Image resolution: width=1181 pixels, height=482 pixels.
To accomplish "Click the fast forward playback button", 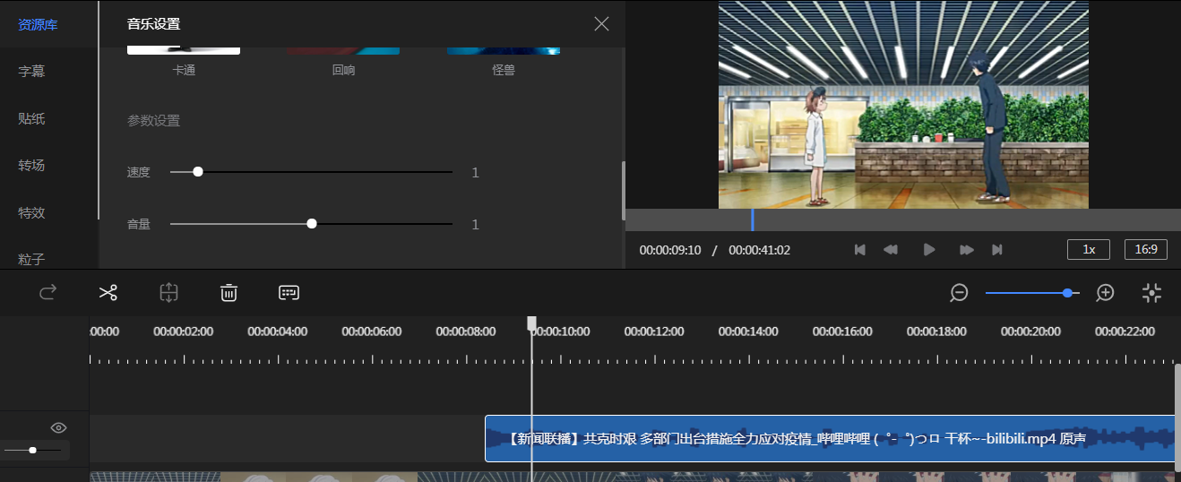I will coord(967,250).
